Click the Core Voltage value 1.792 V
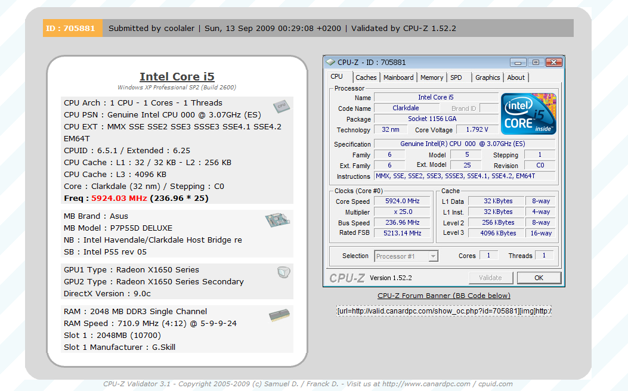The image size is (628, 391). pos(477,130)
